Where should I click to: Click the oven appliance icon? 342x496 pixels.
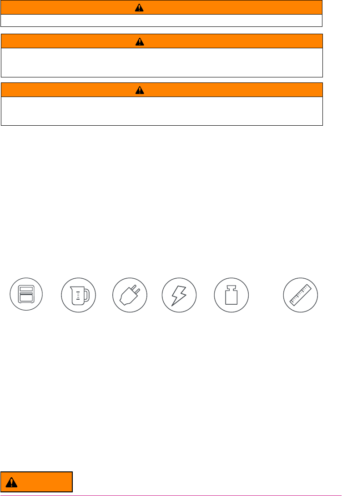coord(26,295)
